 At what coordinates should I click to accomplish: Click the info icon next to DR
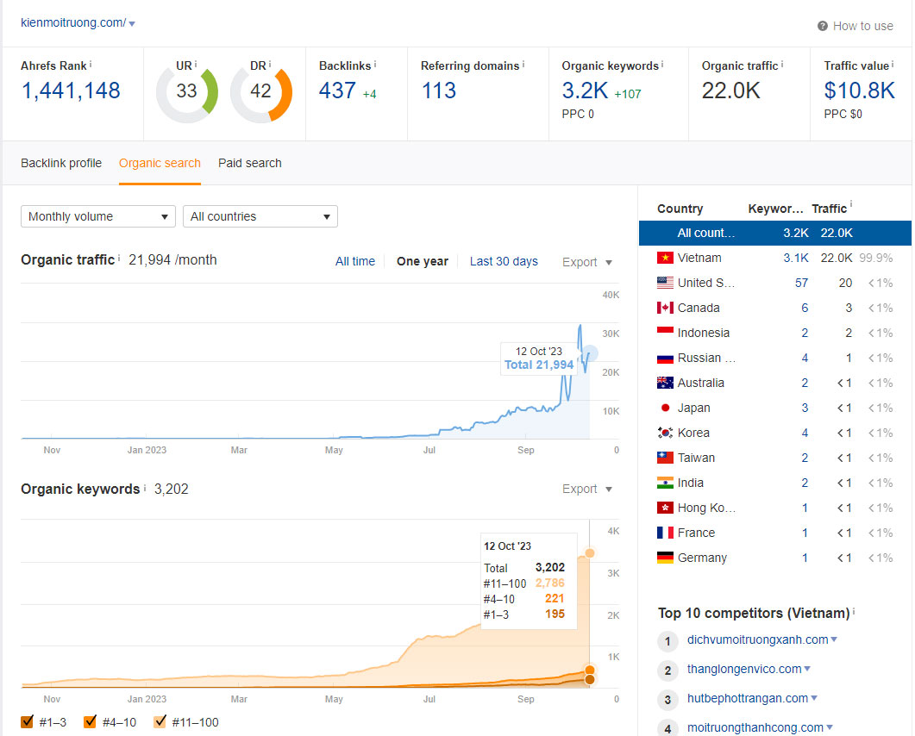pos(270,64)
